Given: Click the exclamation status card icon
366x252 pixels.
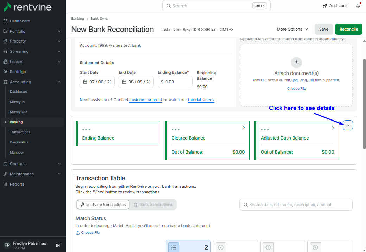Looking at the screenshot, I should click(x=268, y=247).
